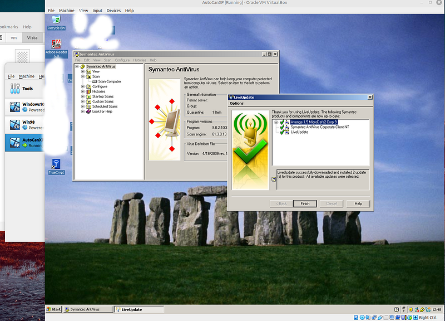Click VirtualBox shared folders status icon
This screenshot has width=445, height=321.
386,317
